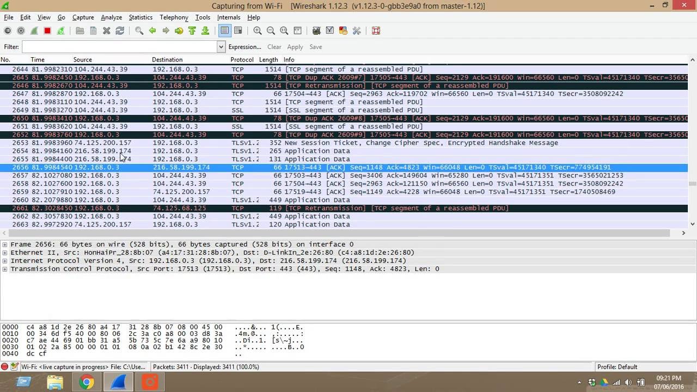697x392 pixels.
Task: Open the Analyze menu
Action: point(111,17)
